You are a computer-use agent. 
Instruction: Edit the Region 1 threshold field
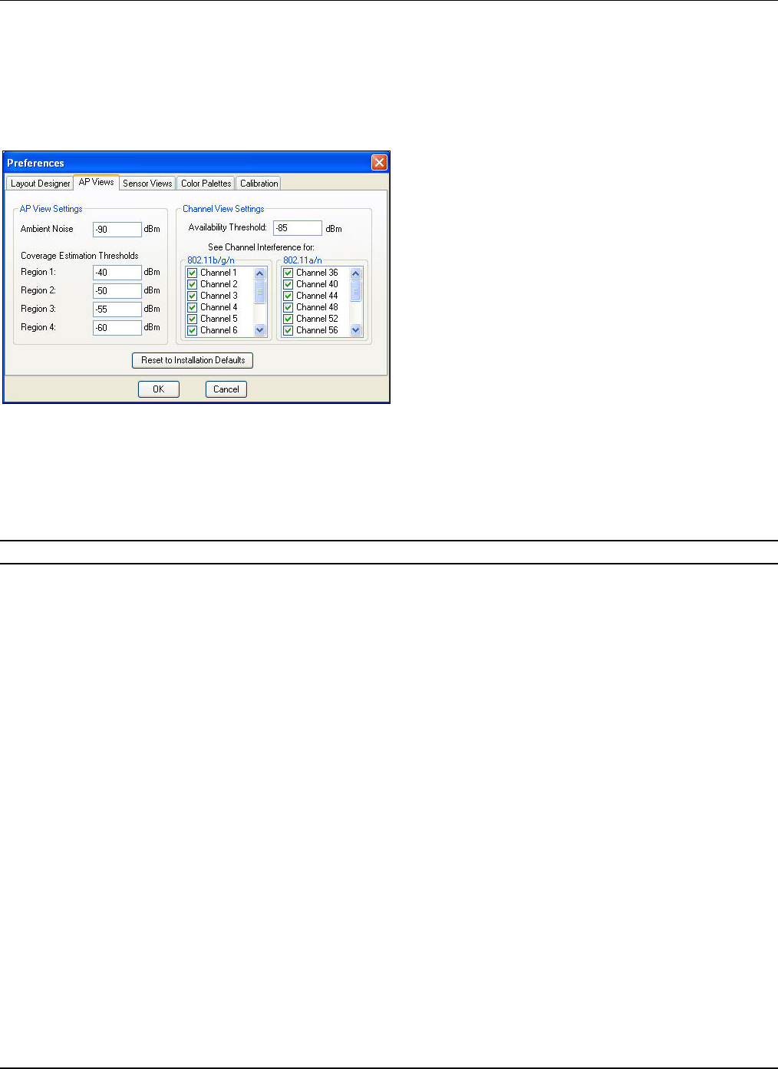pos(117,273)
